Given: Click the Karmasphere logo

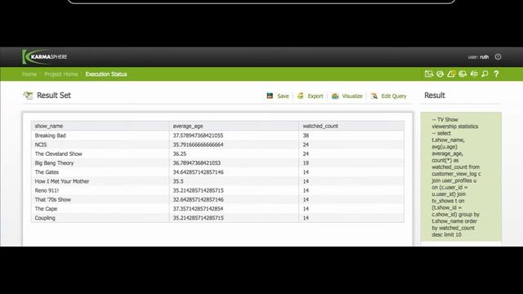Looking at the screenshot, I should 45,56.
